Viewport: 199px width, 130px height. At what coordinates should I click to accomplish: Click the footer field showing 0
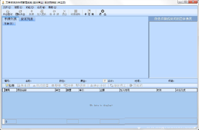[11, 122]
